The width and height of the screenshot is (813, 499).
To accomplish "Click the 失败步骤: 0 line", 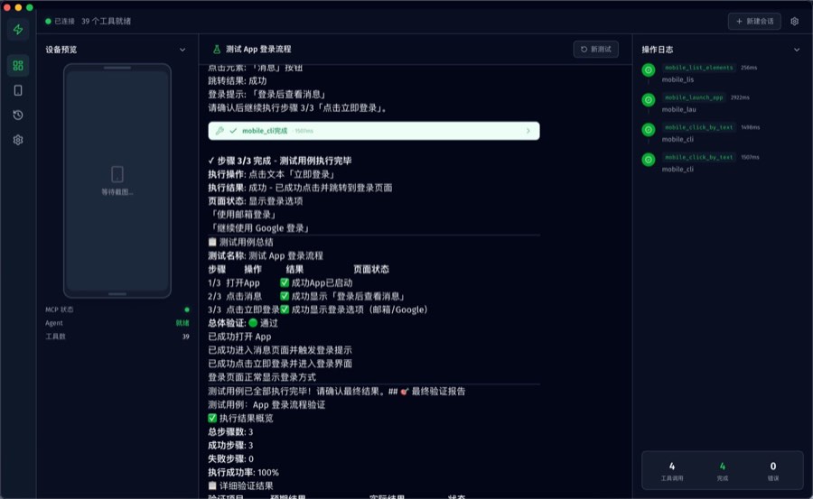I will (230, 458).
